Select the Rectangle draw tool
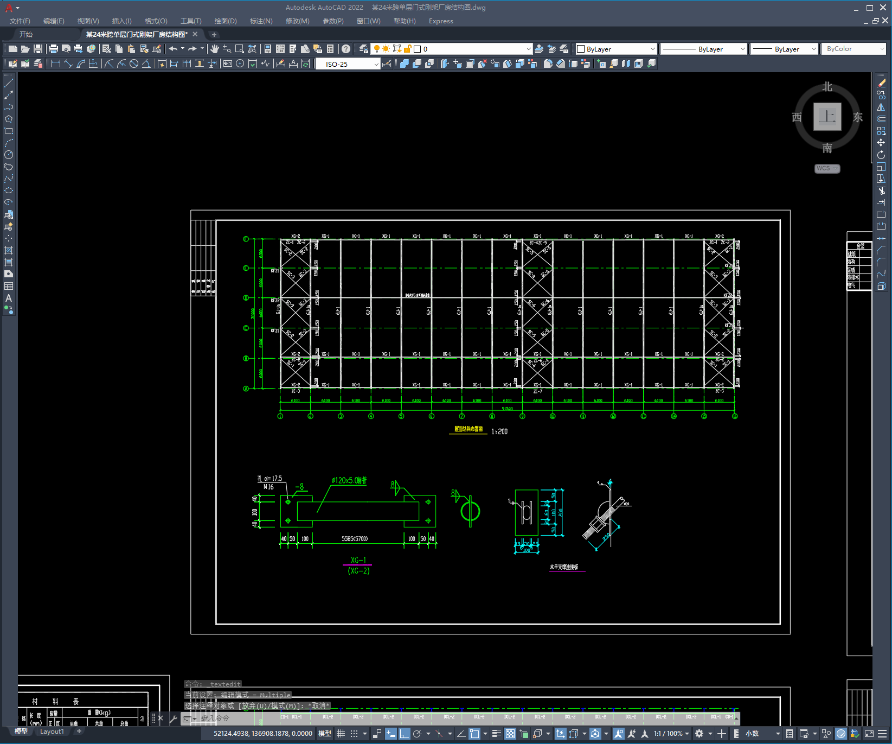 tap(9, 131)
